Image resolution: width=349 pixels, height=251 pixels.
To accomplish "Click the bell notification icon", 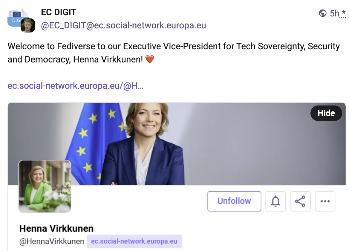I will (275, 201).
